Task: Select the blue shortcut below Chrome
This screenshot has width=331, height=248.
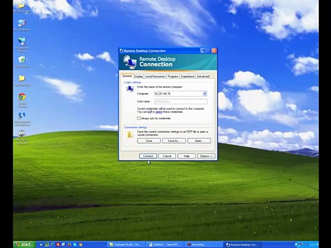Action: pyautogui.click(x=21, y=119)
